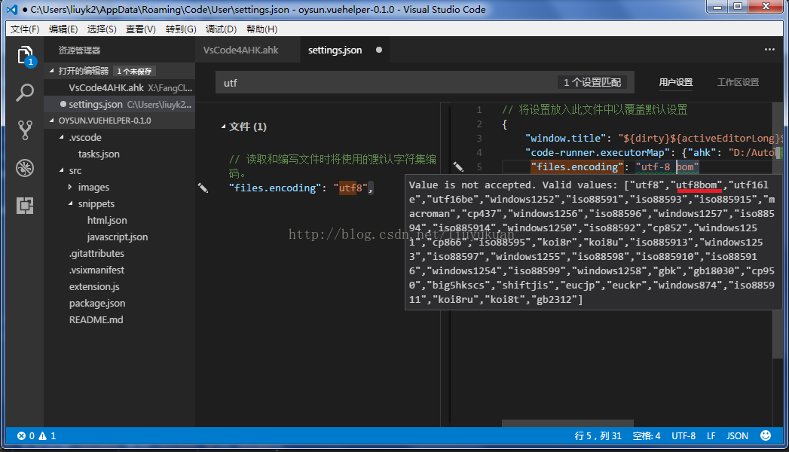Click the pencil edit icon beside line 5
The image size is (789, 452).
(x=458, y=166)
